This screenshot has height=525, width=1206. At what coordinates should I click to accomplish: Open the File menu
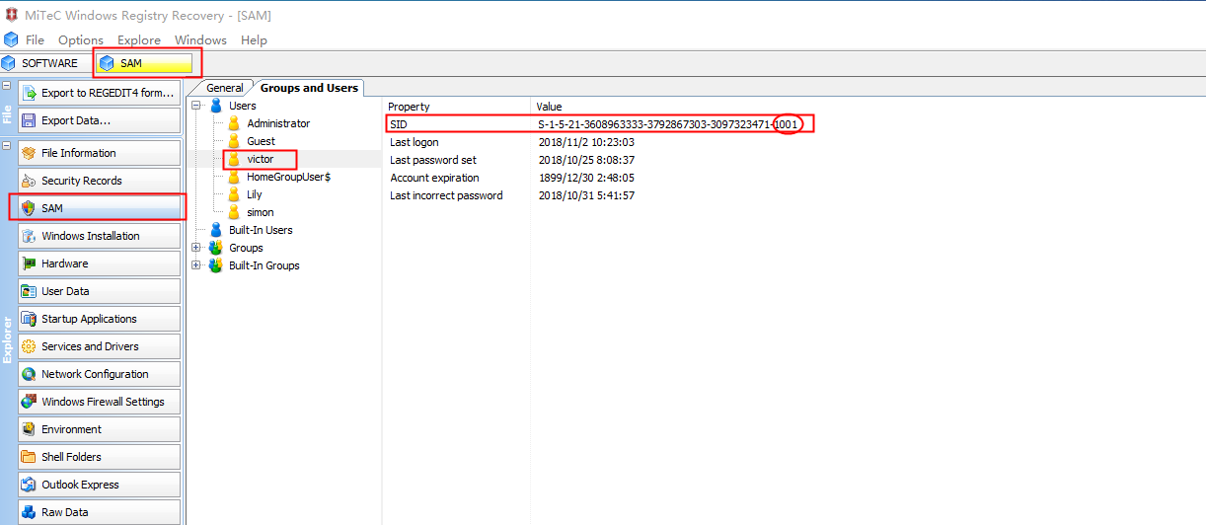coord(35,40)
